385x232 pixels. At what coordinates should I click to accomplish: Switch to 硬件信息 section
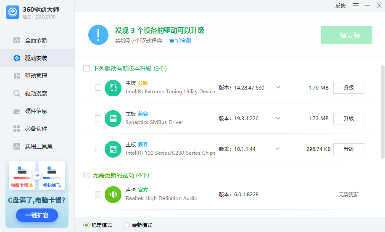click(37, 111)
